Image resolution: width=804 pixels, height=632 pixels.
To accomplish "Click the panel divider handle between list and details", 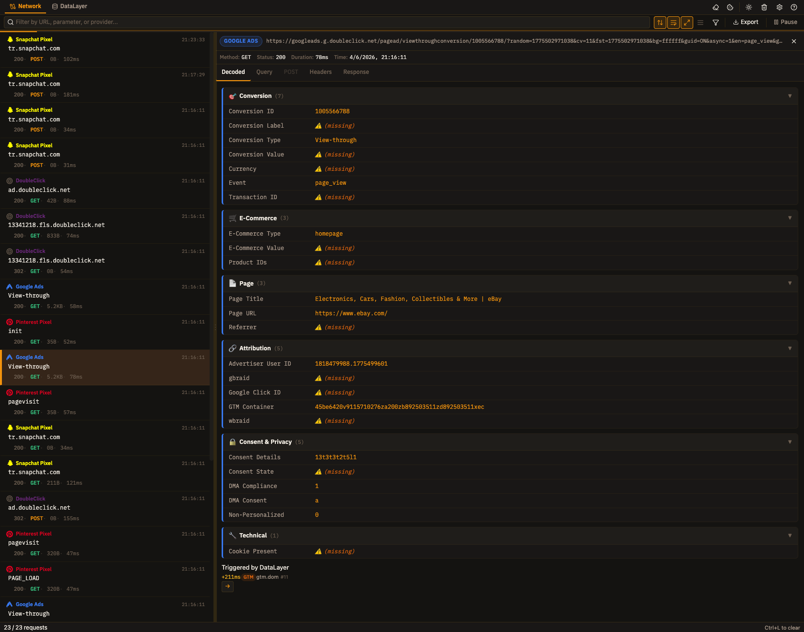I will [x=215, y=327].
